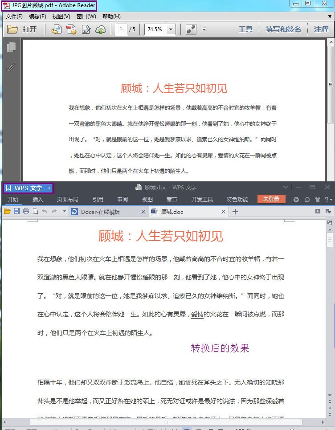
Task: Click the save floppy disk icon in WPS
Action: coord(17,211)
